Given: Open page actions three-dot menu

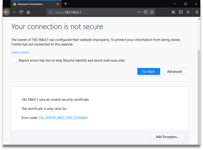Looking at the screenshot, I should tap(139, 12).
